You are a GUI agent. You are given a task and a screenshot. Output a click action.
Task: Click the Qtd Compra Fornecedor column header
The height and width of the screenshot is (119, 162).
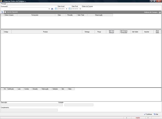pos(125,32)
